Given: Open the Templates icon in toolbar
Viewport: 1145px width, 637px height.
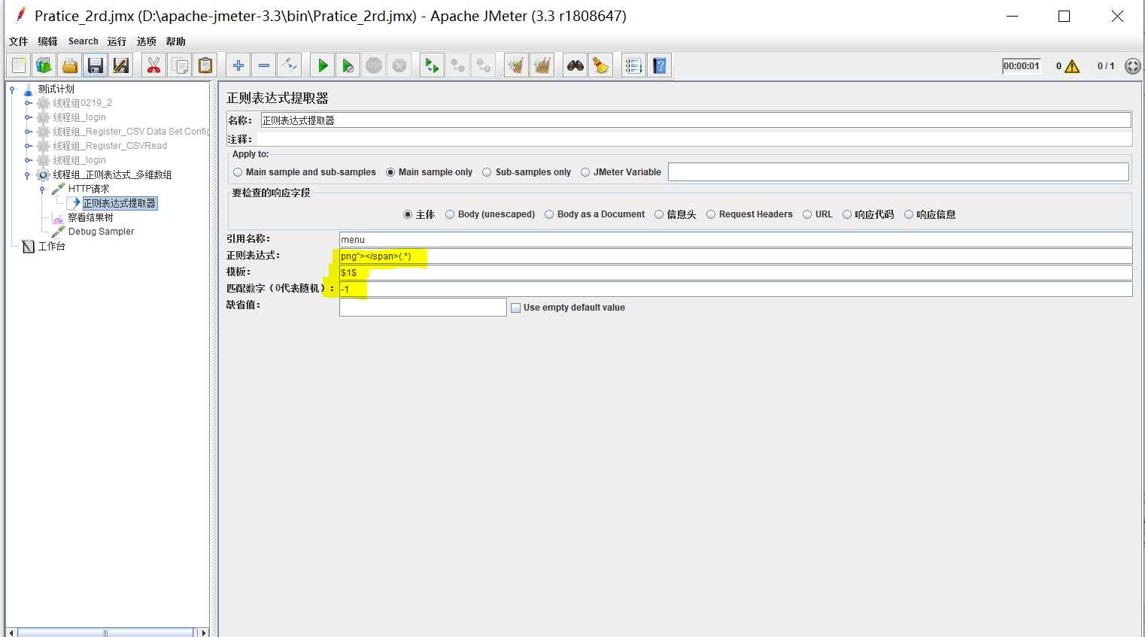Looking at the screenshot, I should [44, 65].
